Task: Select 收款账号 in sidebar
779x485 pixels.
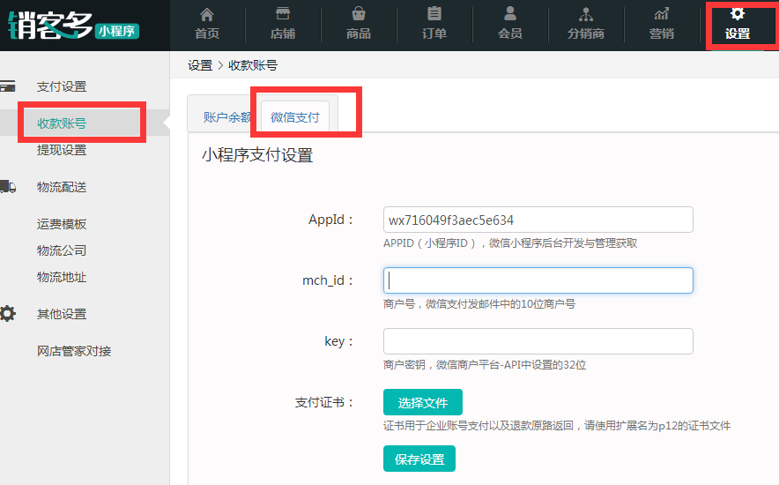Action: coord(62,123)
